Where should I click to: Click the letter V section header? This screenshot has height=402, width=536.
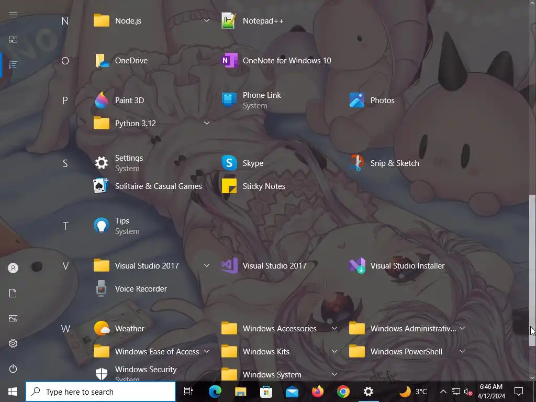(65, 266)
